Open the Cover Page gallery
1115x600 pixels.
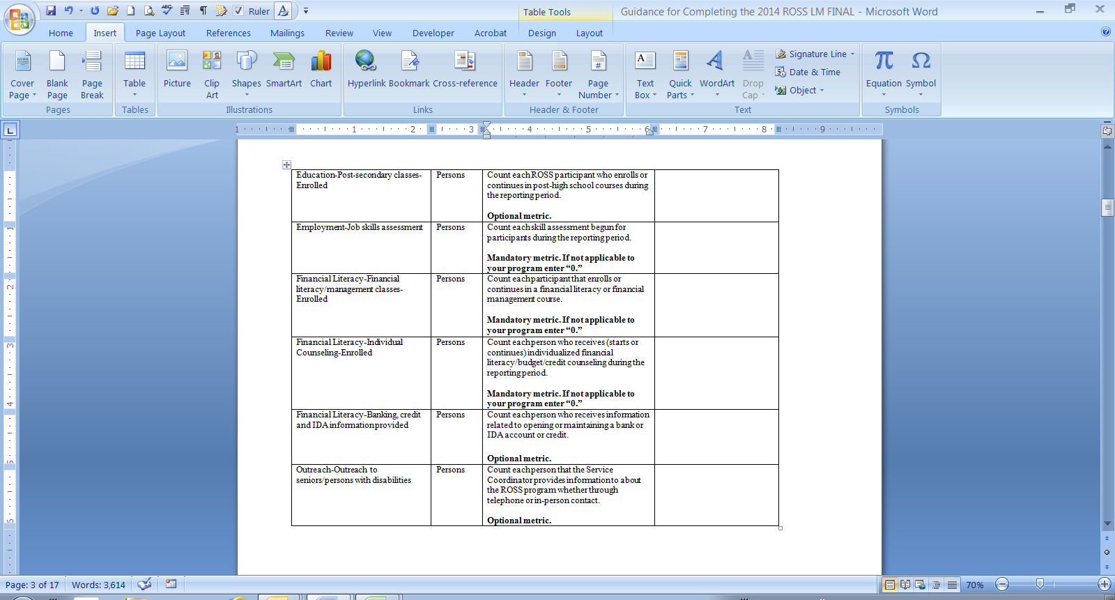(22, 75)
